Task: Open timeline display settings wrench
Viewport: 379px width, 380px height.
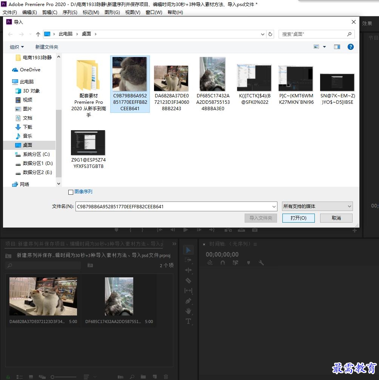Action: [261, 263]
